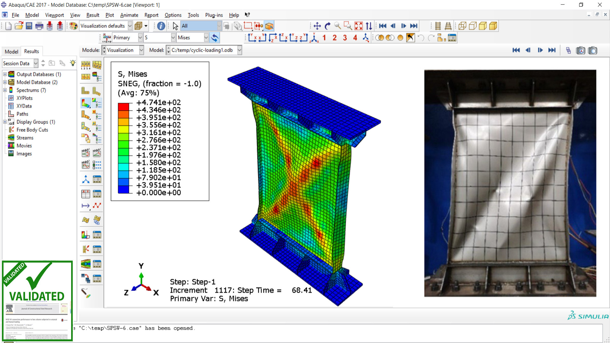Click the red legend color swatch
This screenshot has width=610, height=343.
(124, 106)
